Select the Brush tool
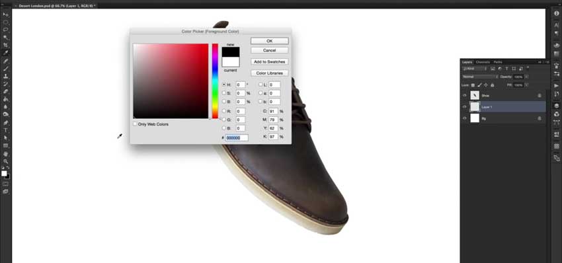The width and height of the screenshot is (562, 263). point(6,69)
